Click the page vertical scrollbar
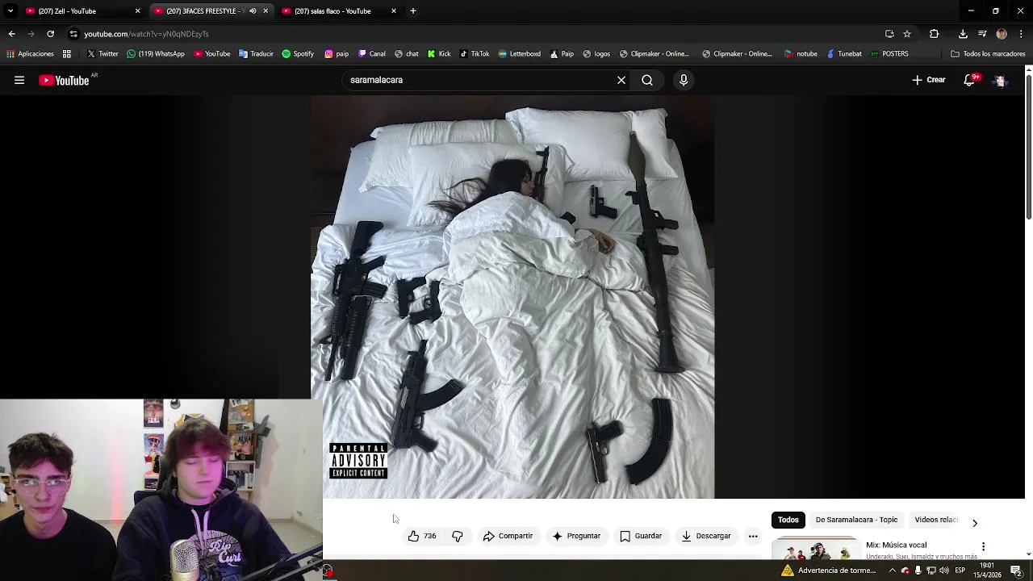This screenshot has height=581, width=1033. click(x=1028, y=145)
